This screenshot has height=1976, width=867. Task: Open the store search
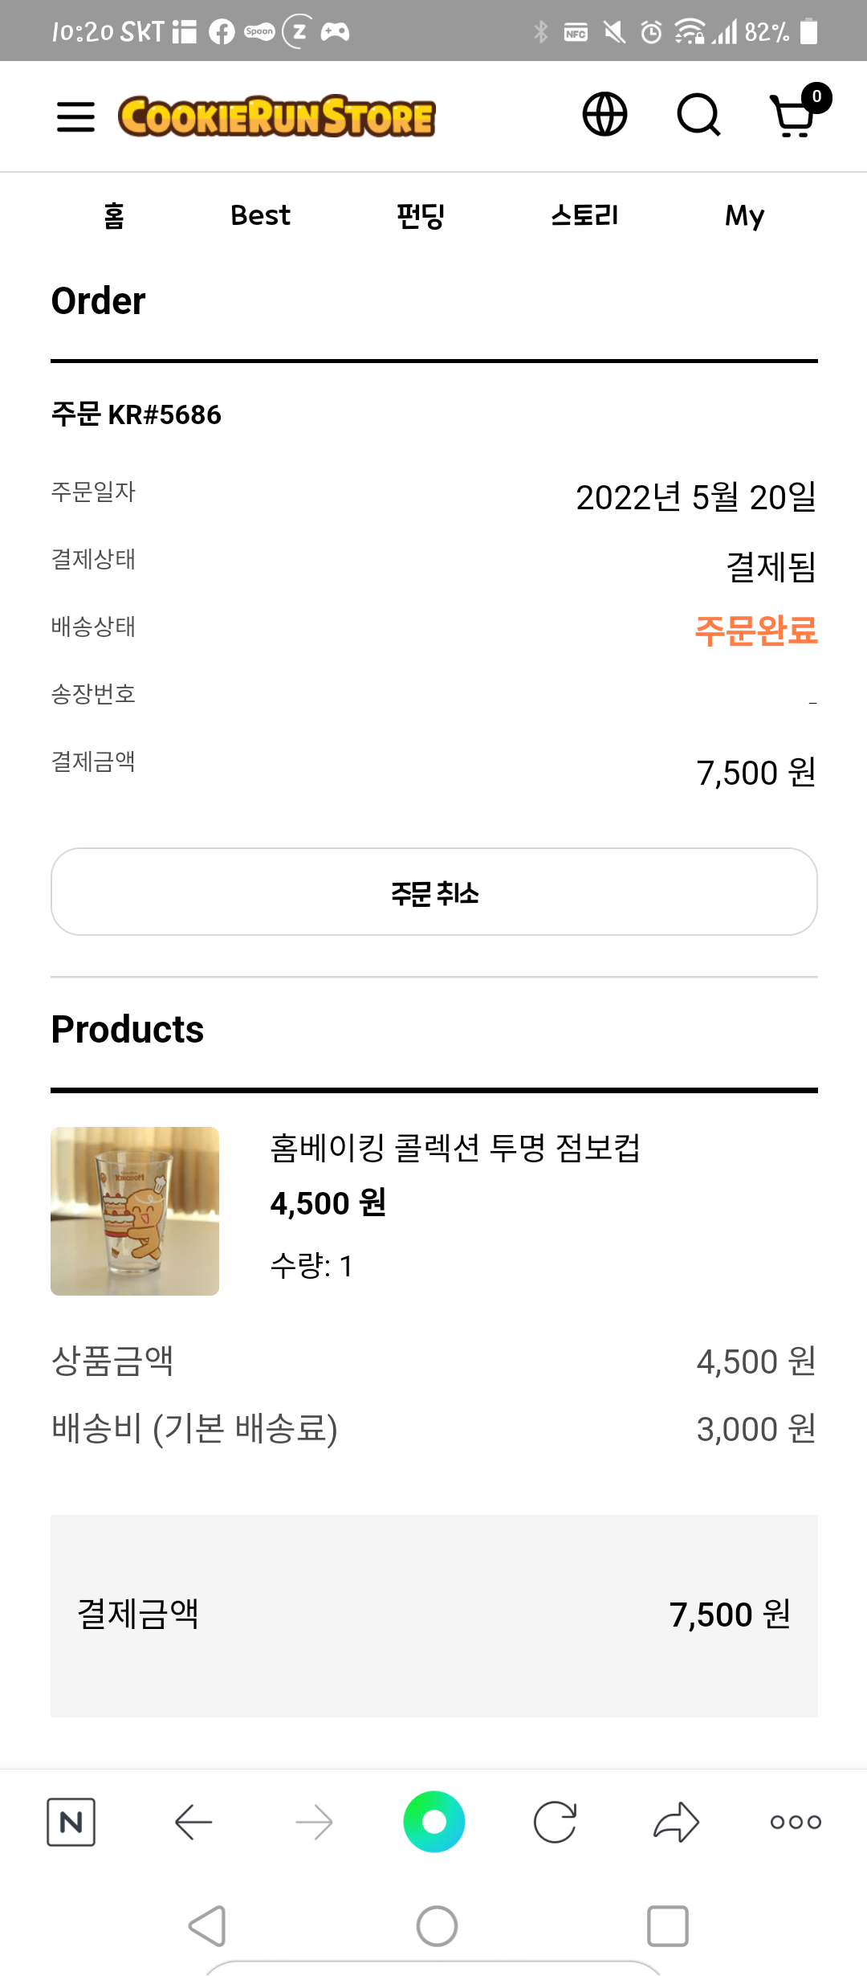[698, 115]
